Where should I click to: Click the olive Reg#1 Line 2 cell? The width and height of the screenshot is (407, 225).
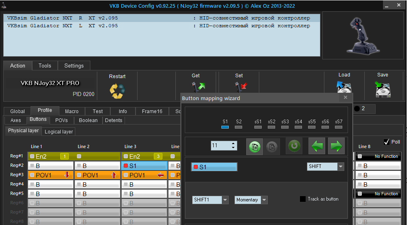(97, 156)
